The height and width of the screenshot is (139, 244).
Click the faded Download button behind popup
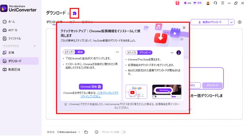pyautogui.click(x=212, y=85)
